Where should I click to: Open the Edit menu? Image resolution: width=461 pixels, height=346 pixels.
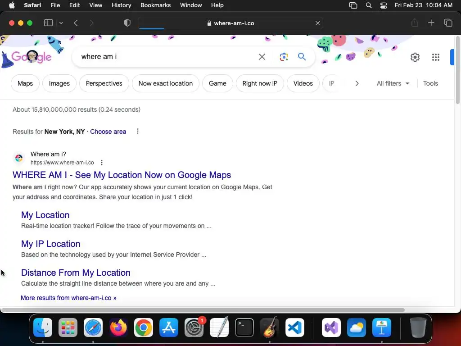tap(74, 5)
